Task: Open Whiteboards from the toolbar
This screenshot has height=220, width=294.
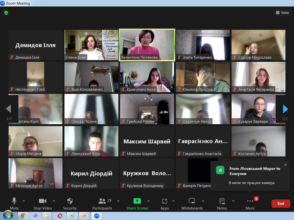Action: [x=192, y=204]
